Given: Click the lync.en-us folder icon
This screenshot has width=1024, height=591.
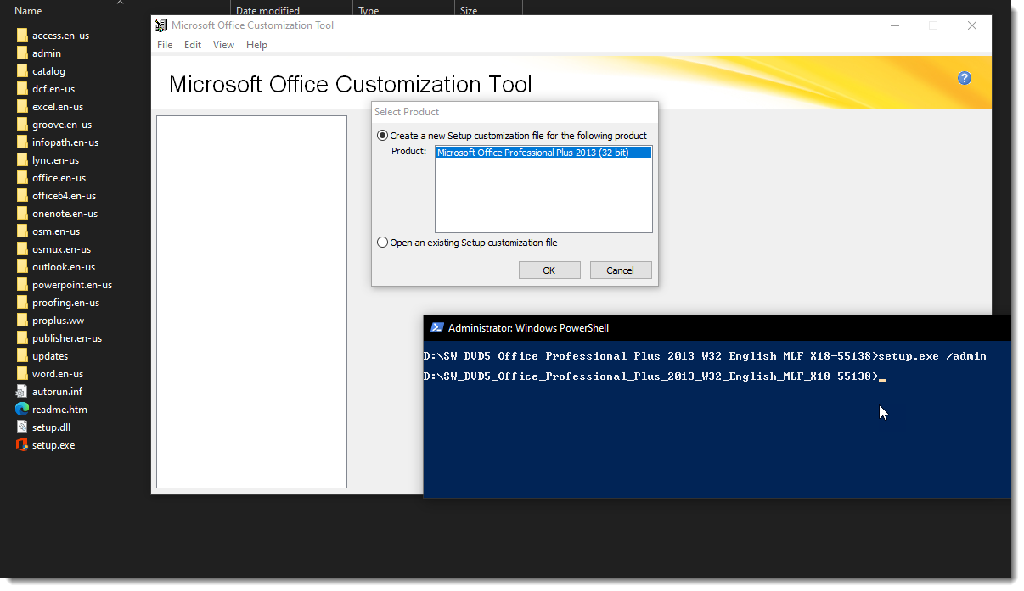Looking at the screenshot, I should pyautogui.click(x=22, y=160).
